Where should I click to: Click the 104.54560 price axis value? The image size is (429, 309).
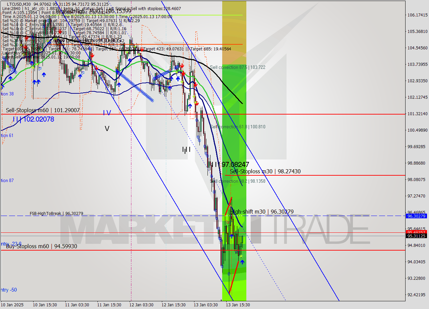[x=417, y=48]
